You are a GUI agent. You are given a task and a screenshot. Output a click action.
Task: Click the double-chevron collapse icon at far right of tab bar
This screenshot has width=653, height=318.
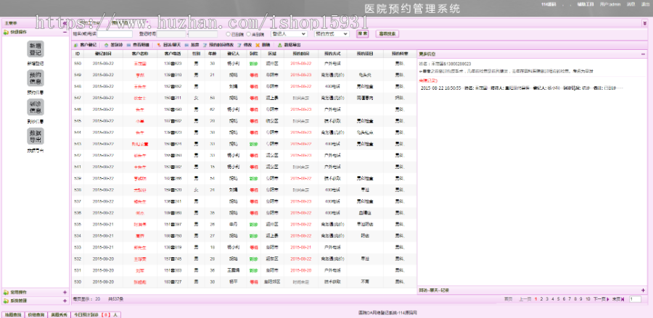pos(645,24)
